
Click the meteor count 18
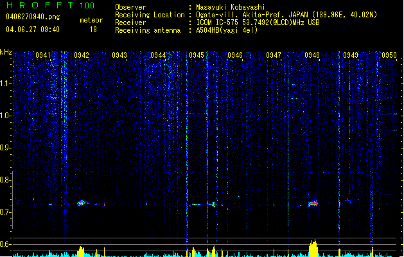(93, 30)
